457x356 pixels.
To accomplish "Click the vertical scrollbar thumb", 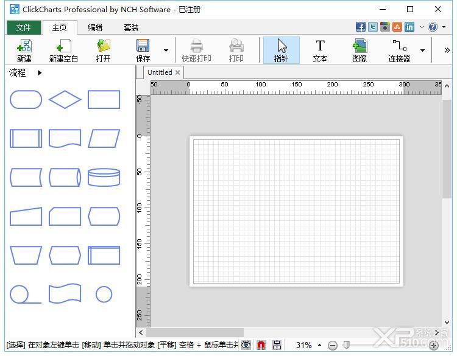I will (x=447, y=149).
